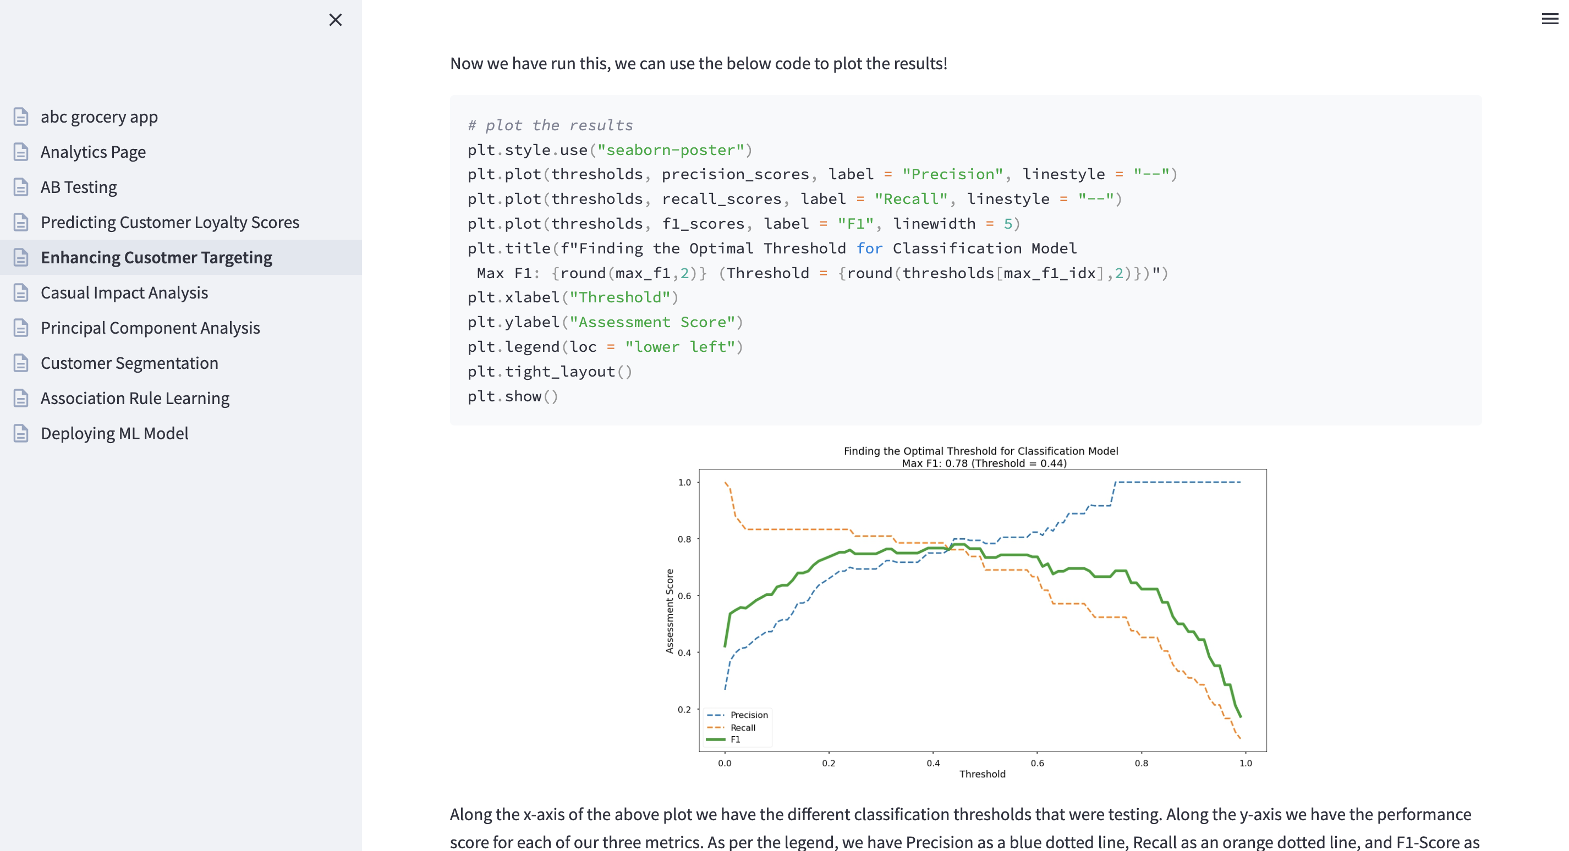Open the Customer Segmentation page
1569x851 pixels.
[x=129, y=363]
